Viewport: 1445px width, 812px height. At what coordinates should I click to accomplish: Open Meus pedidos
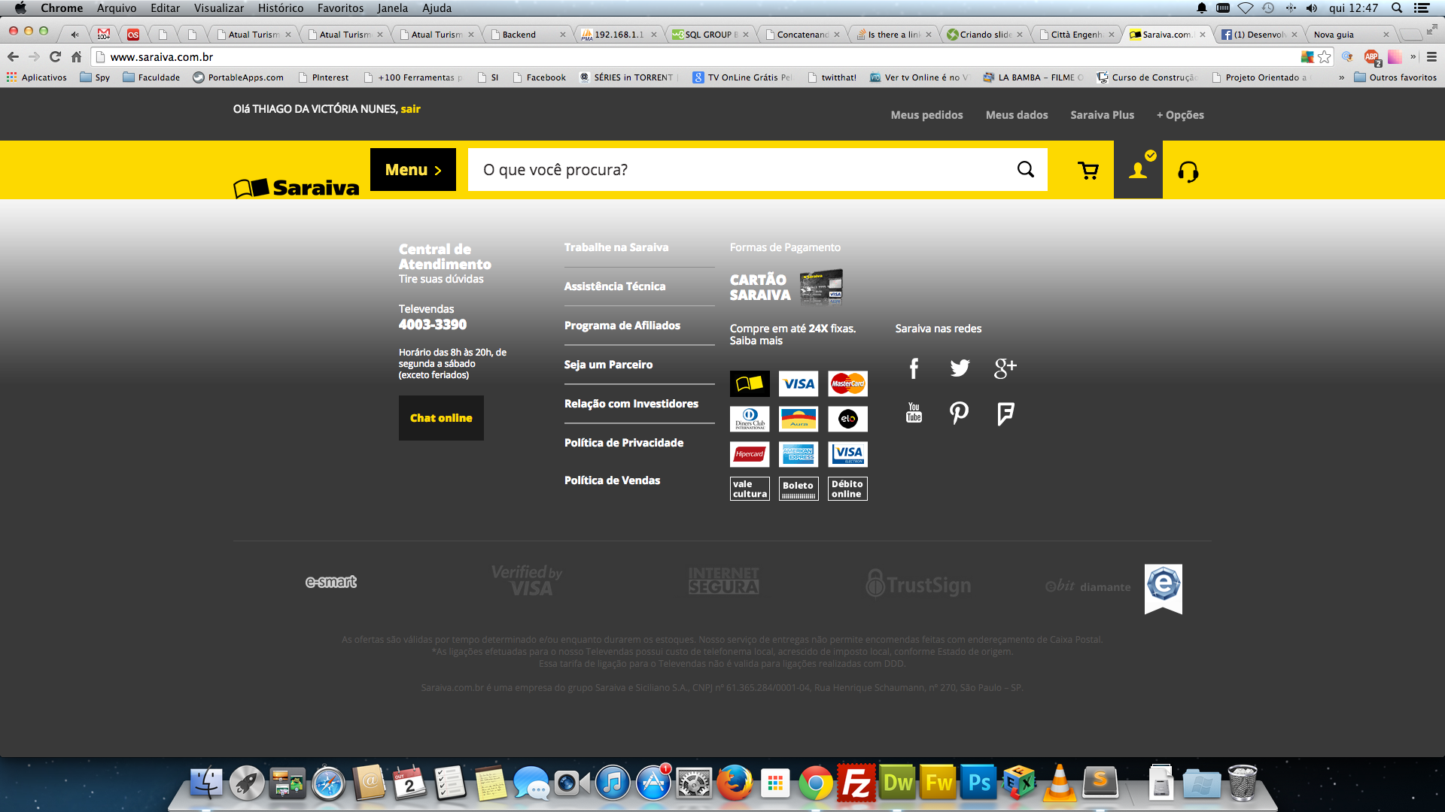(926, 115)
